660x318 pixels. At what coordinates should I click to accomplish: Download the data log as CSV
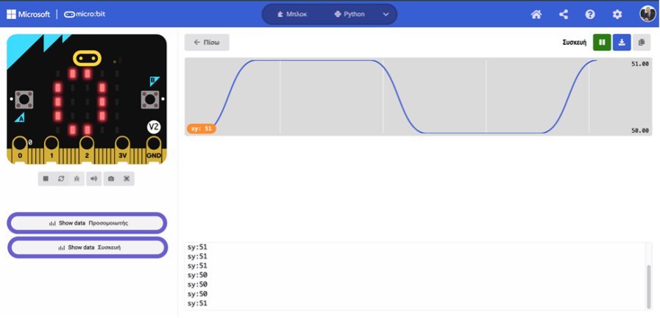click(622, 43)
